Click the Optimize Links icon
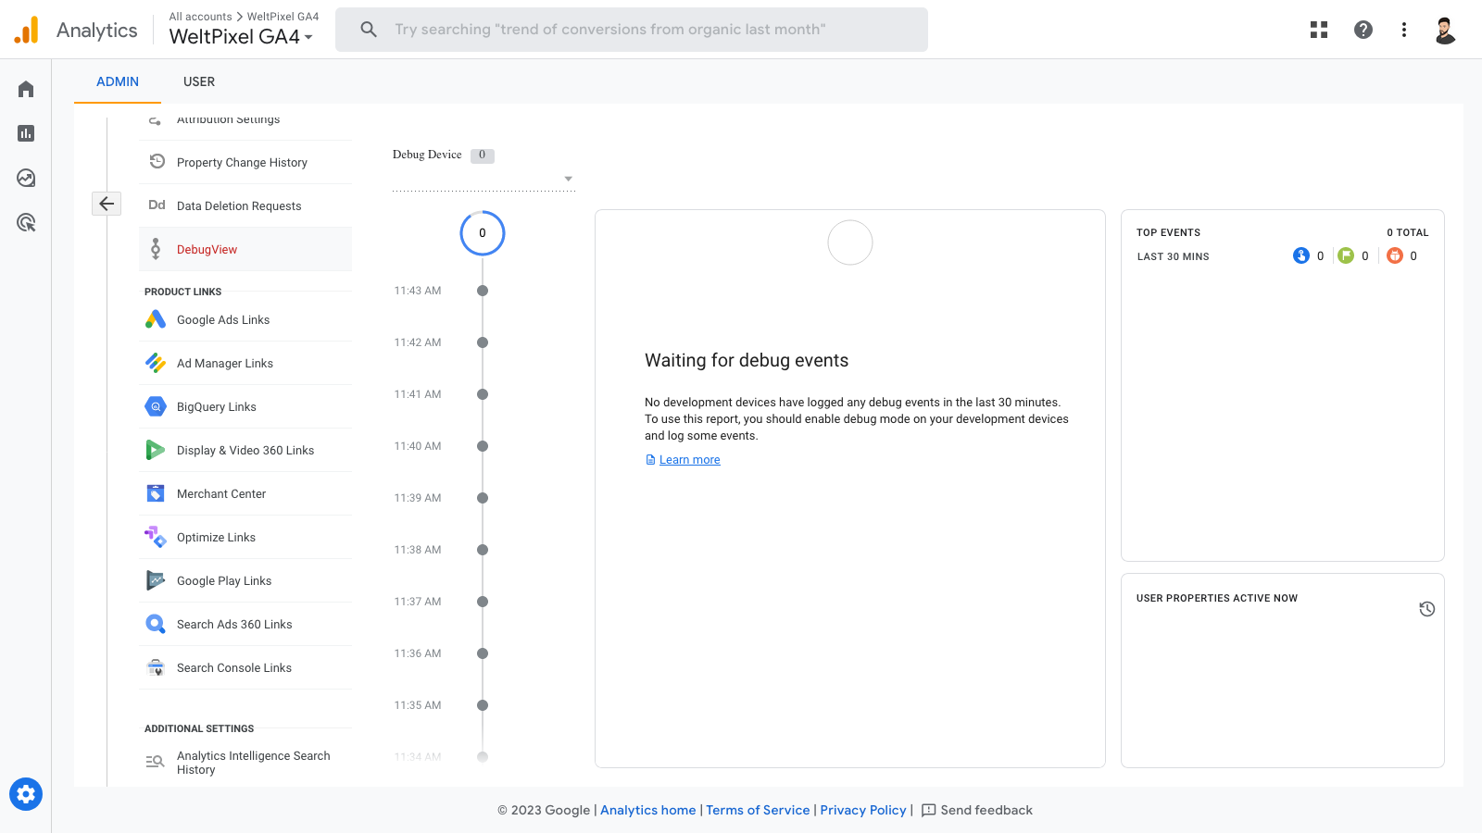Image resolution: width=1482 pixels, height=833 pixels. click(156, 537)
